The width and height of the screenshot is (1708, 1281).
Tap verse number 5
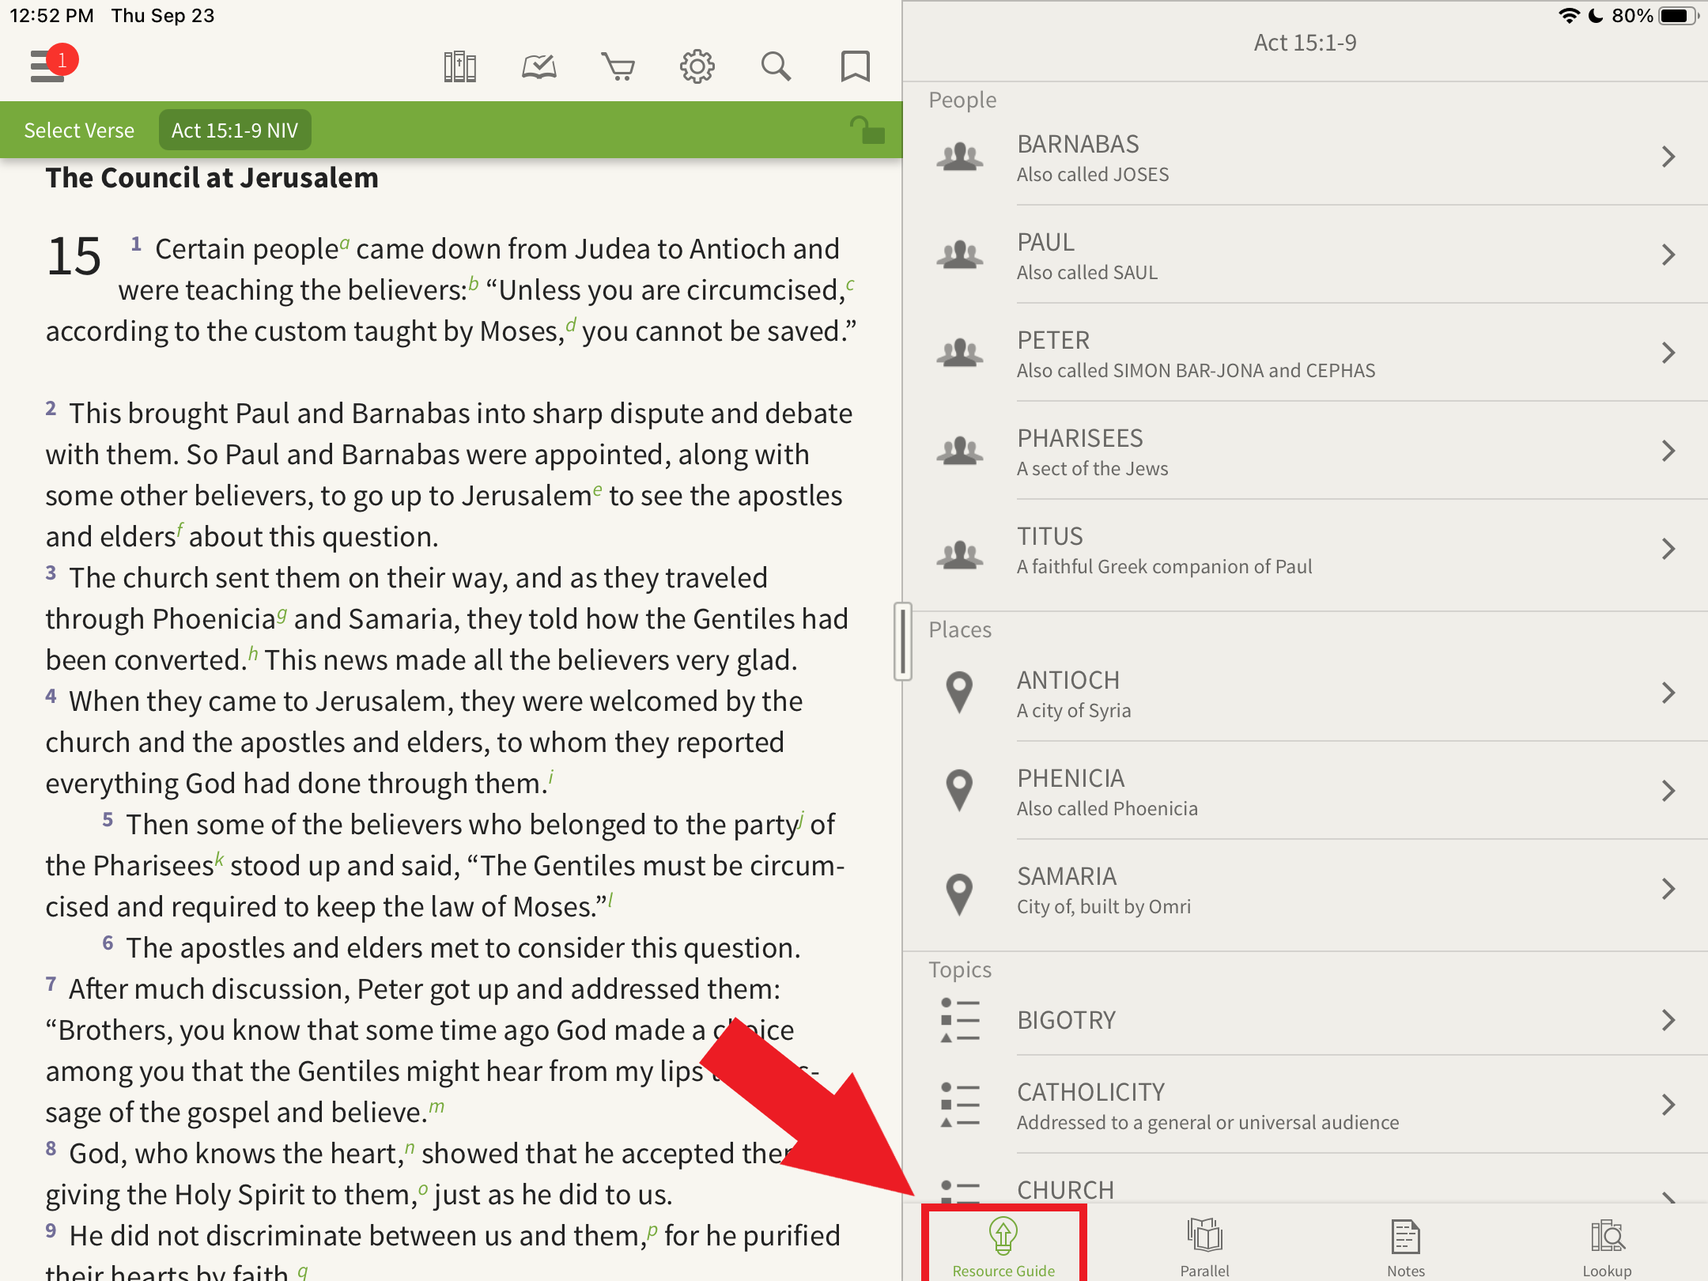pyautogui.click(x=108, y=819)
